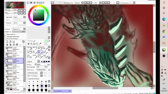This screenshot has height=94, width=168.
Task: Delete the selected layer with trash icon
Action: coord(17,45)
